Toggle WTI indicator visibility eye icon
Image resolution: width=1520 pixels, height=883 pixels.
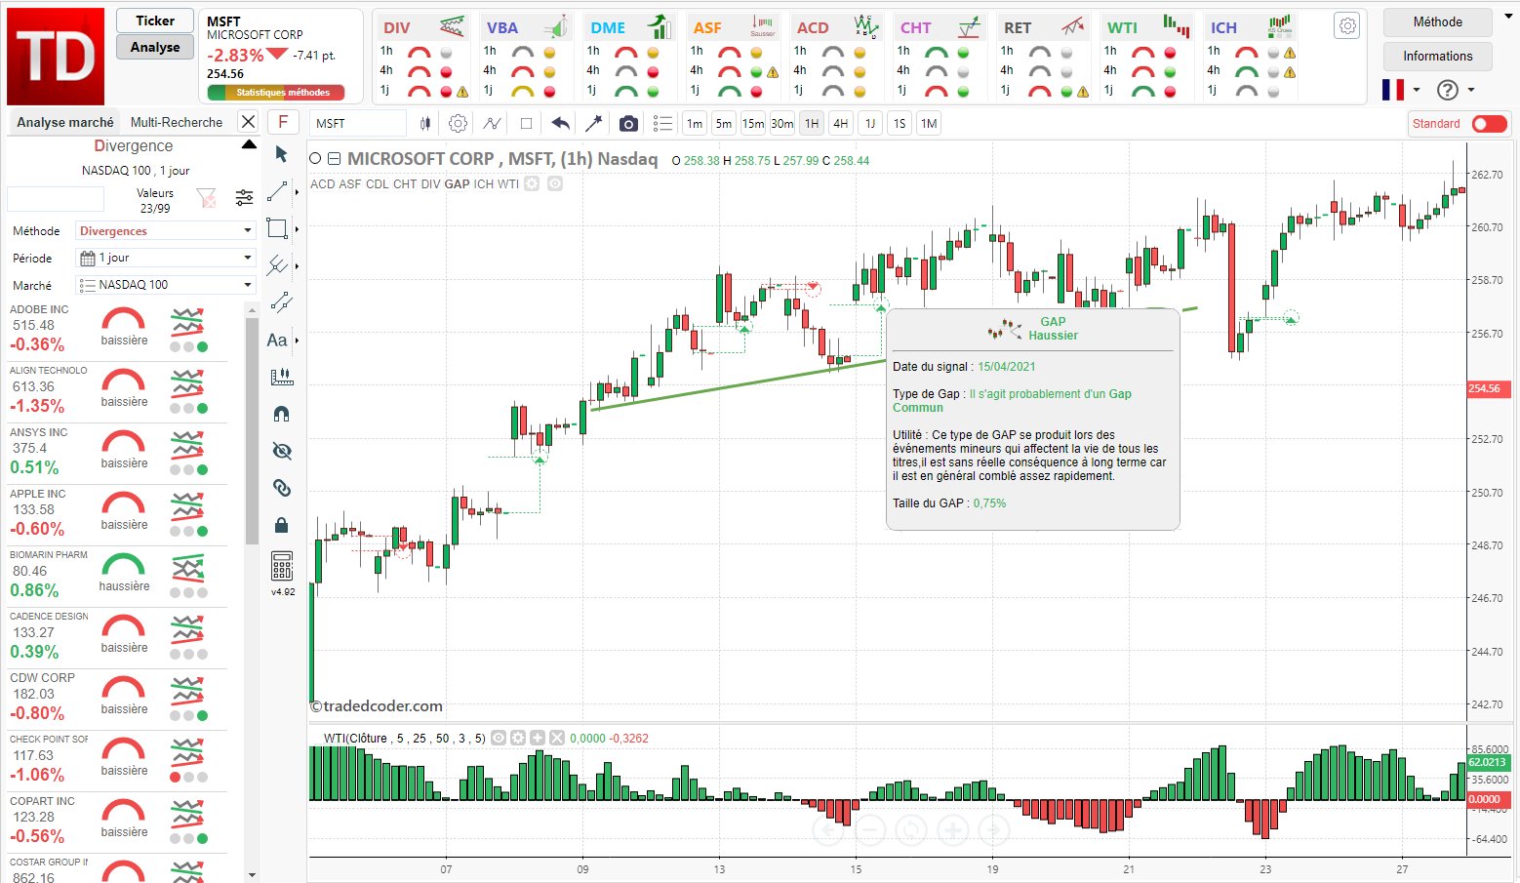point(499,739)
